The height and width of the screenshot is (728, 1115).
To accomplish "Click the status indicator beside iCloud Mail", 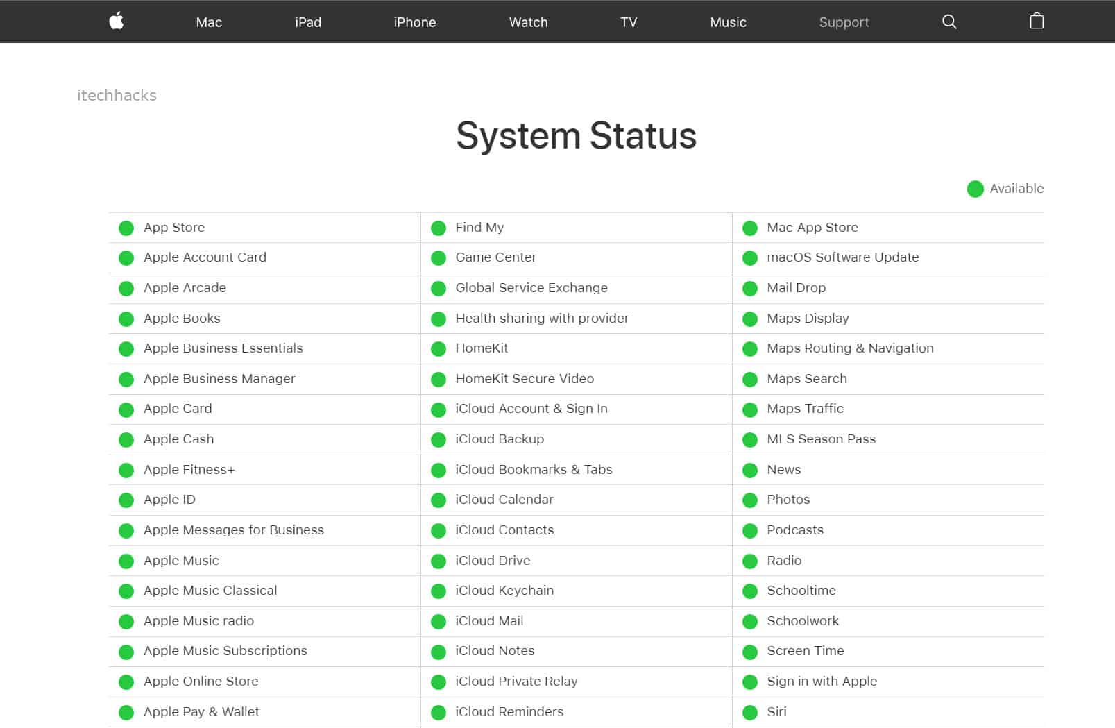I will coord(439,622).
